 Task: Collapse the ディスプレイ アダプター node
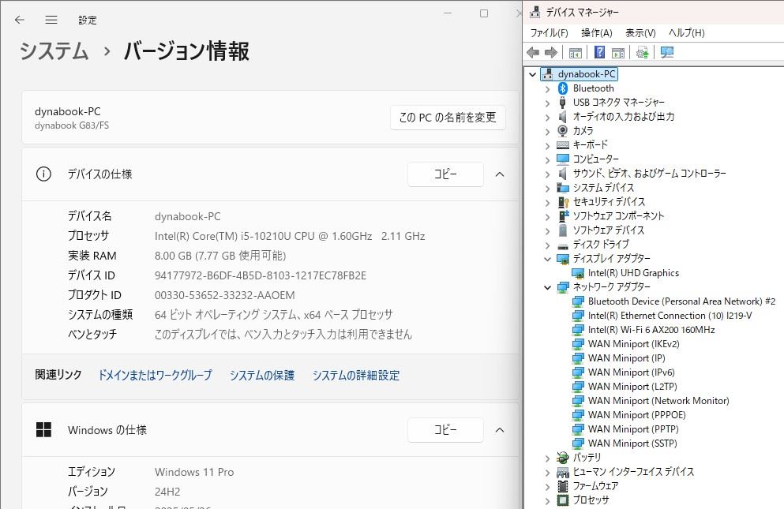point(547,259)
